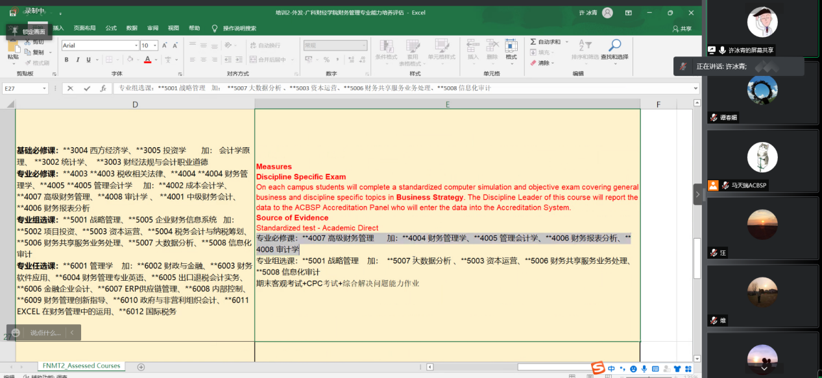
Task: Open the font size dropdown
Action: coord(154,45)
